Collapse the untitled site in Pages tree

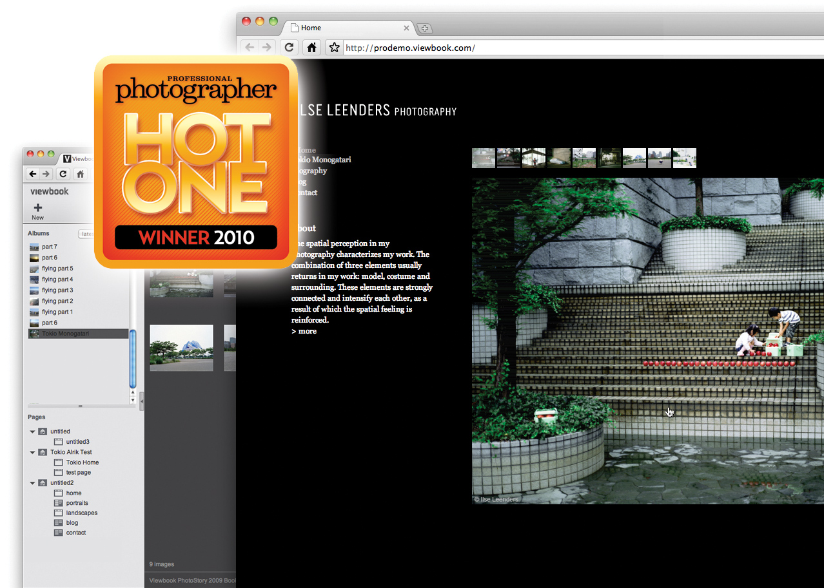point(33,432)
